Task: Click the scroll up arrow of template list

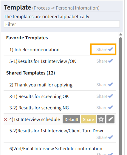Action: click(120, 35)
